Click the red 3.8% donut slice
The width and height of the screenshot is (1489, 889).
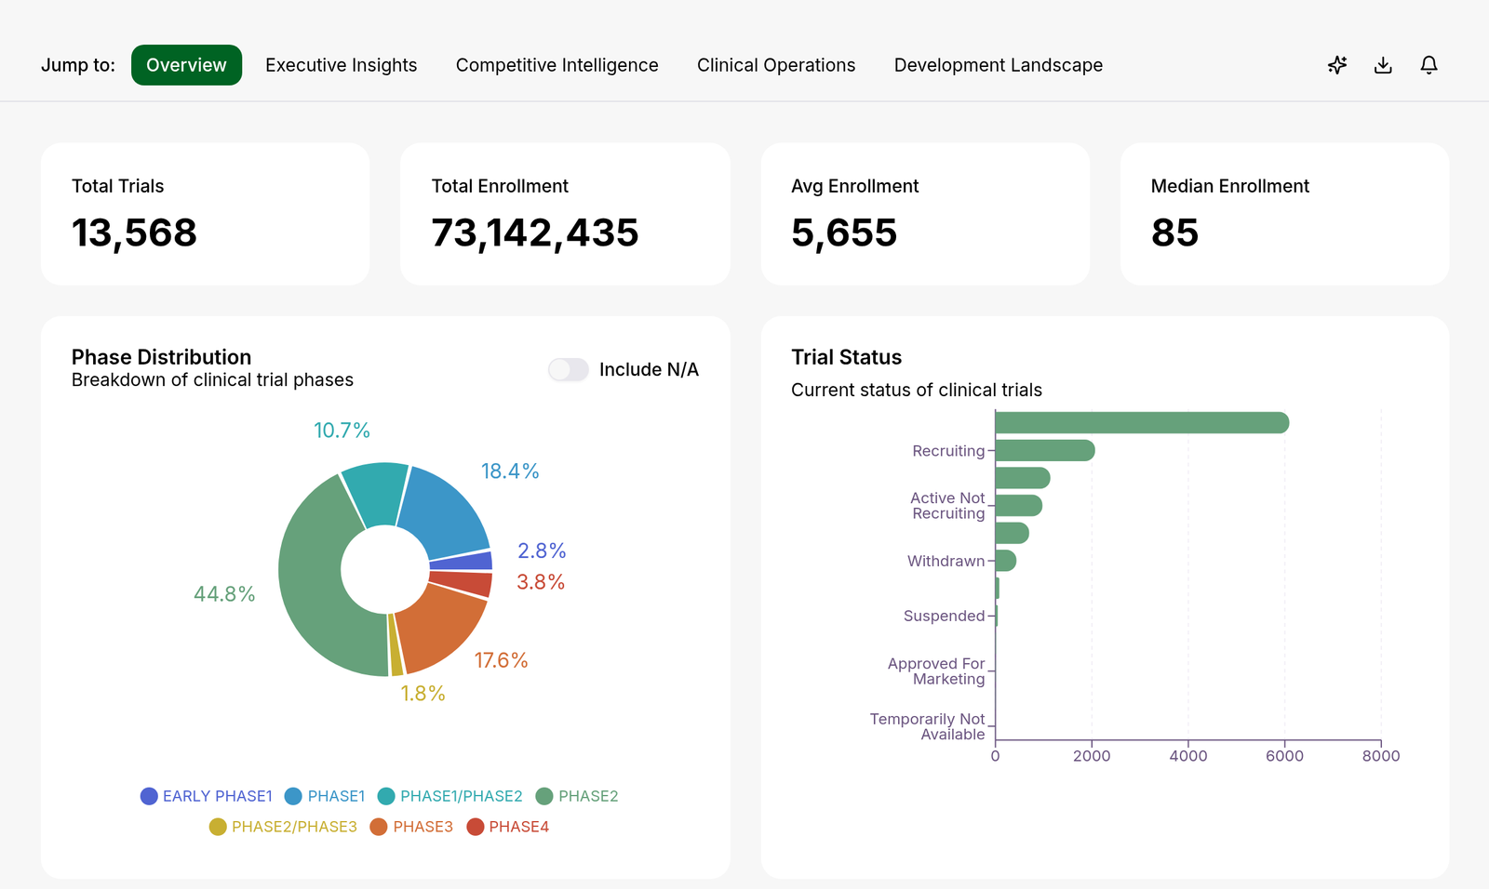tap(461, 583)
